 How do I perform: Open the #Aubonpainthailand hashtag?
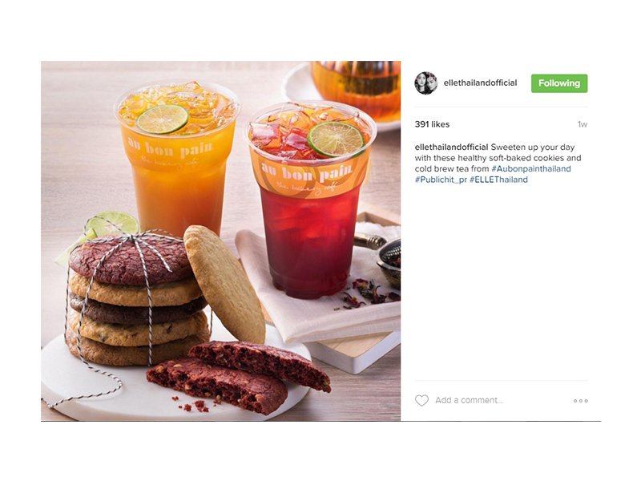tap(531, 169)
